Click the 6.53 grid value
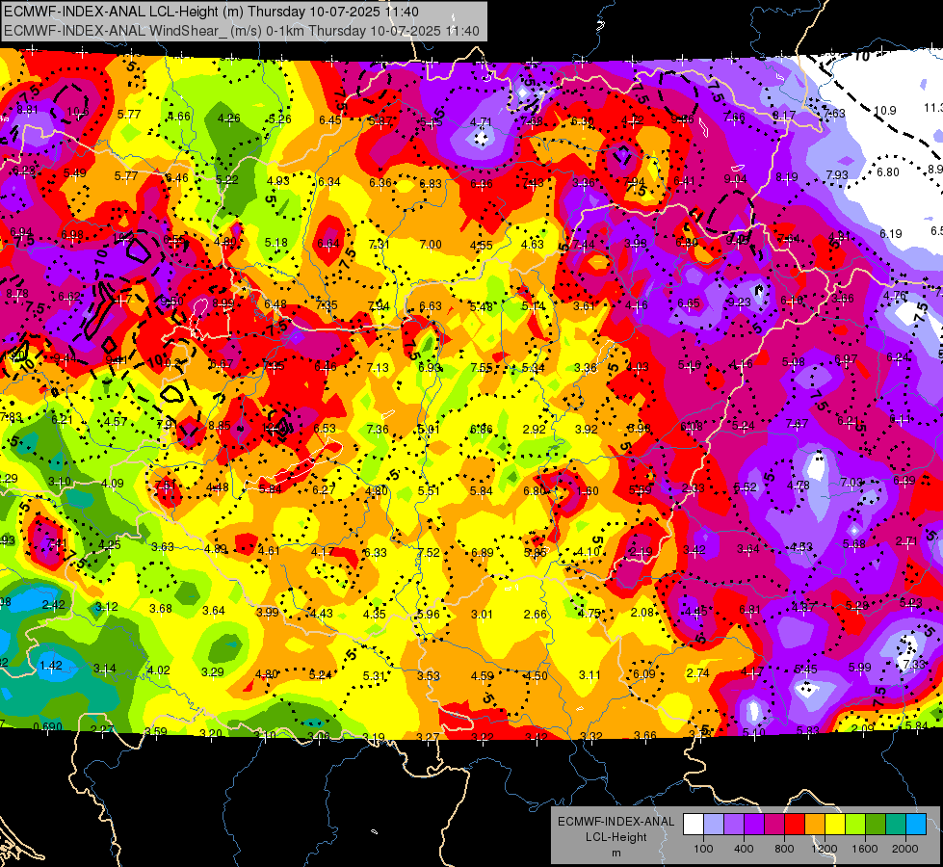 tap(325, 429)
